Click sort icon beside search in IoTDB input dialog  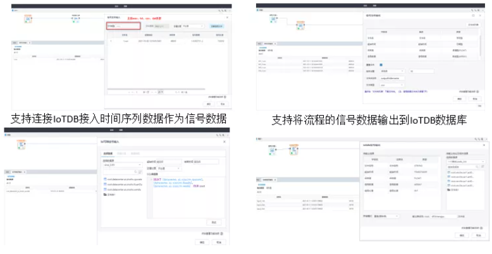(140, 172)
